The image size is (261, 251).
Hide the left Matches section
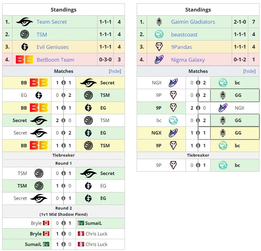point(115,71)
